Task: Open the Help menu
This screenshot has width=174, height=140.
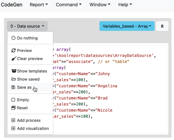Action: [x=125, y=5]
